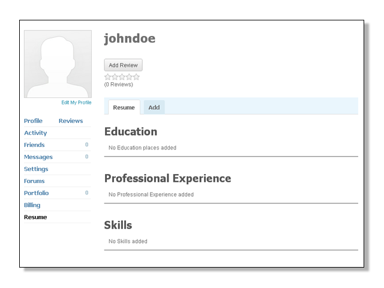Image resolution: width=384 pixels, height=288 pixels.
Task: Click the fifth rating star
Action: point(136,77)
